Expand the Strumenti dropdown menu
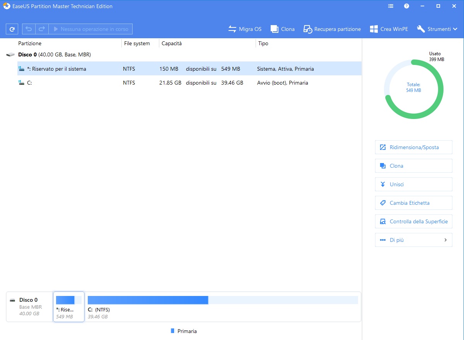The height and width of the screenshot is (340, 464). 437,29
